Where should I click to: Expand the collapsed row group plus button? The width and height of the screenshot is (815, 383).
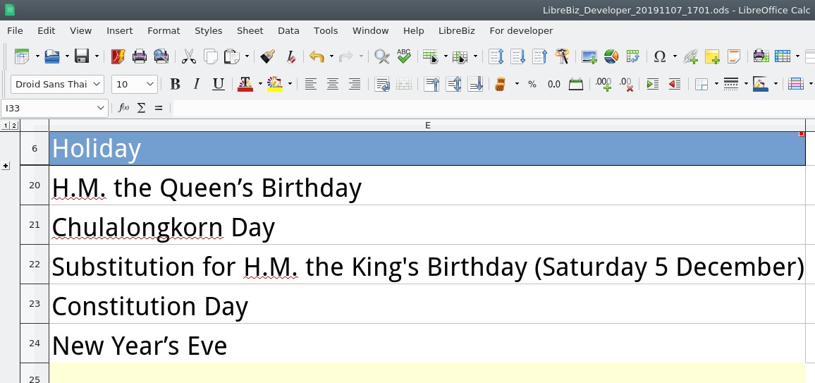pos(6,166)
